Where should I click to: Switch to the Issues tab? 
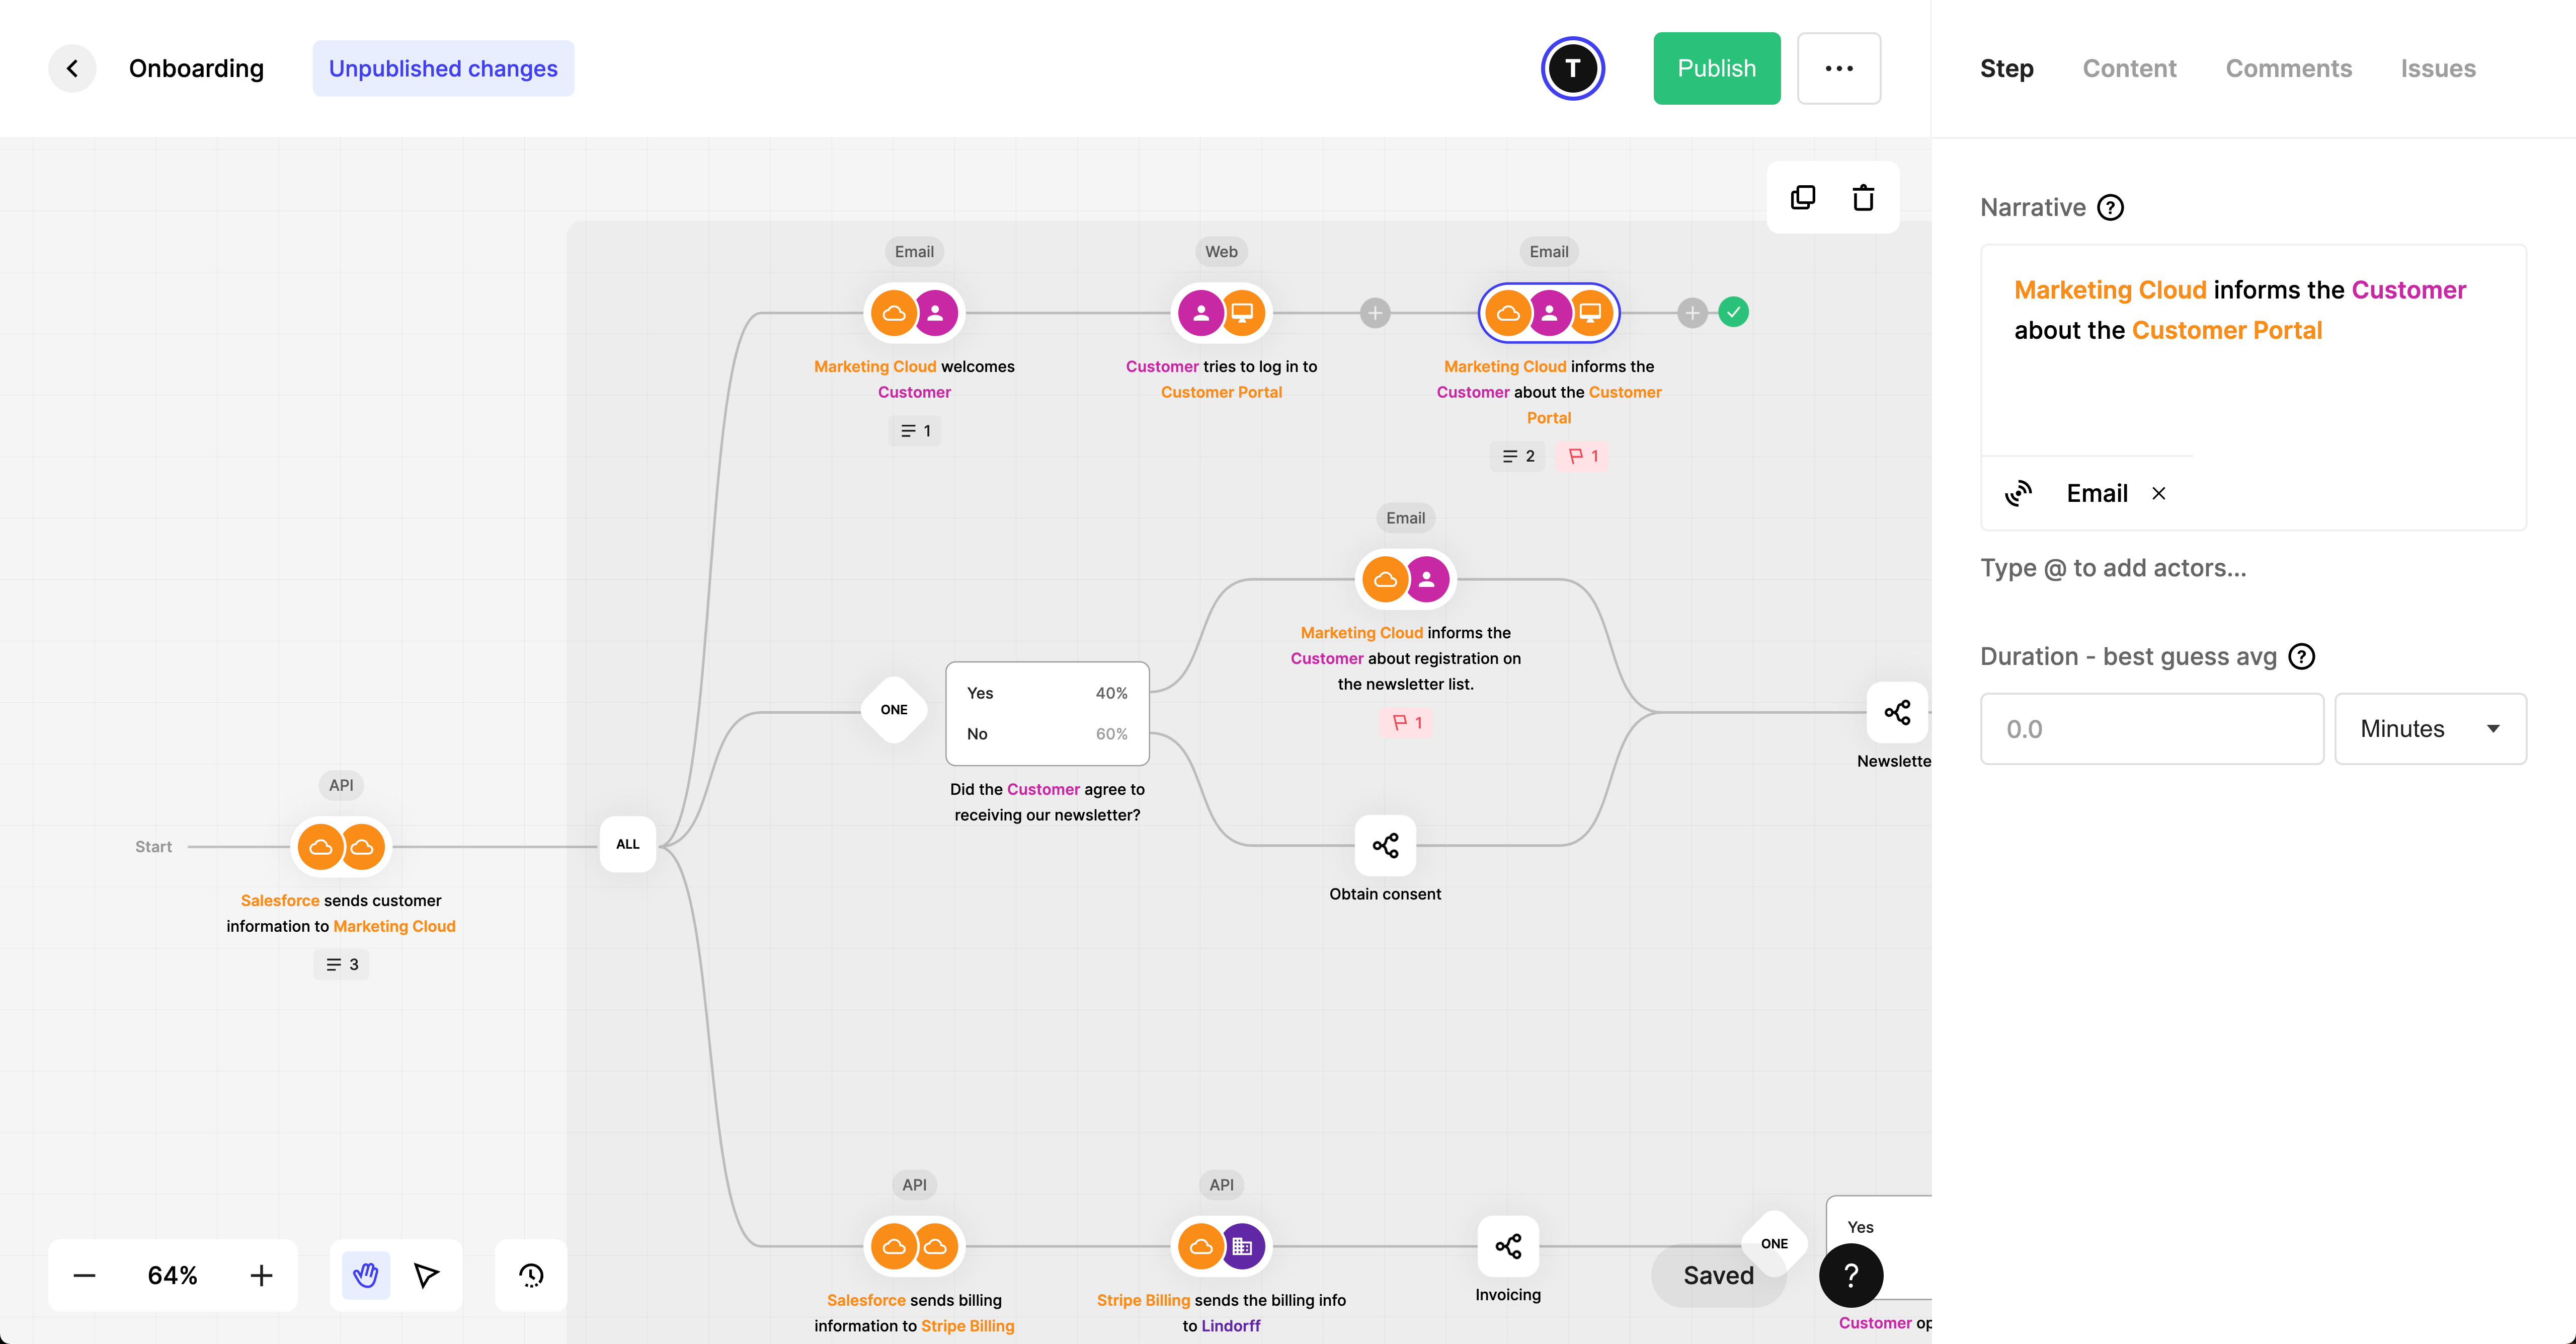[x=2438, y=68]
